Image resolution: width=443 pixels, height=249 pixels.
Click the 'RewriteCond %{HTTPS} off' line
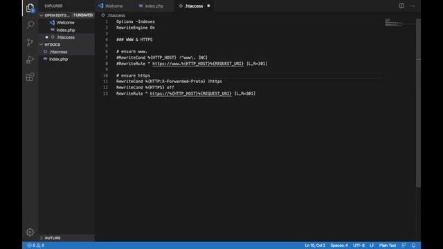[145, 88]
